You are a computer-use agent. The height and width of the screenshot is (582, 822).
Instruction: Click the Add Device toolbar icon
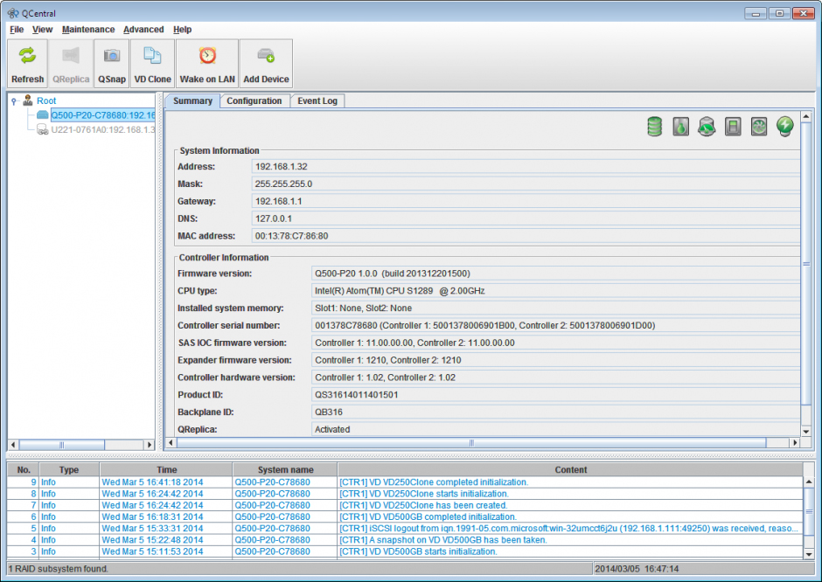266,56
